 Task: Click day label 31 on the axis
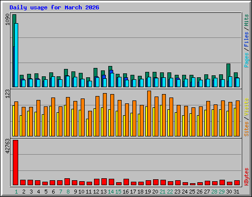tap(236, 192)
